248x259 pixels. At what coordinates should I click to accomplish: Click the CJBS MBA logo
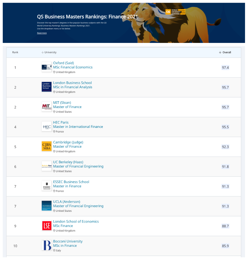[47, 146]
